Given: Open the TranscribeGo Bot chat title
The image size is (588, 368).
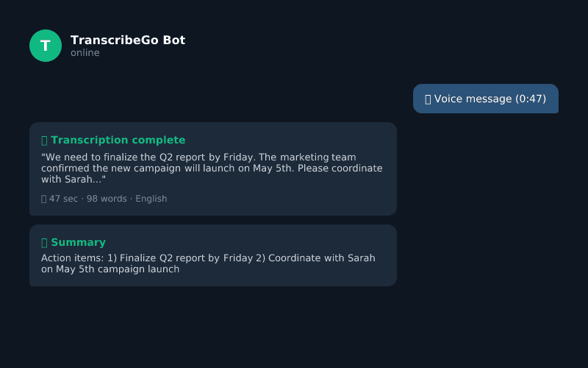Looking at the screenshot, I should click(x=128, y=40).
